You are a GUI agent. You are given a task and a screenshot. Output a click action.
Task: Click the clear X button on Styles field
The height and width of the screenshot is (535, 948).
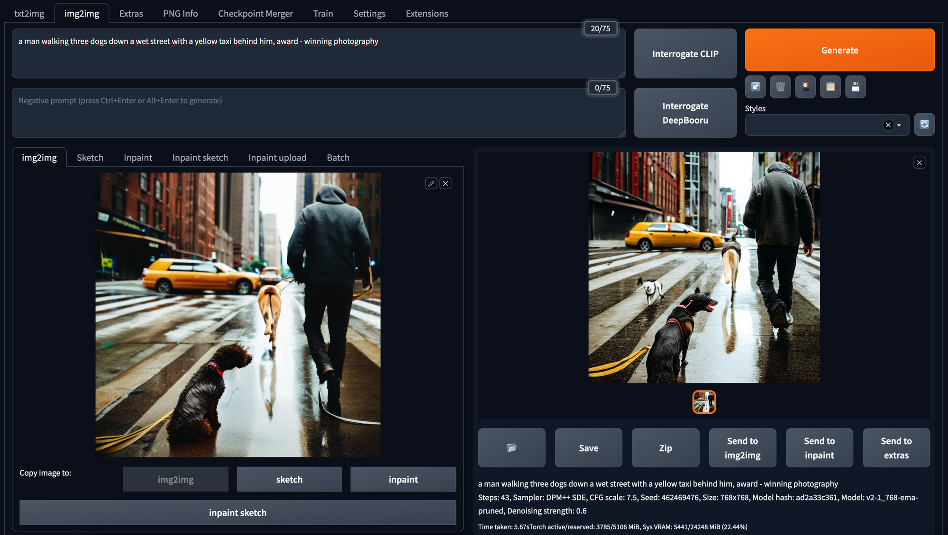point(888,125)
